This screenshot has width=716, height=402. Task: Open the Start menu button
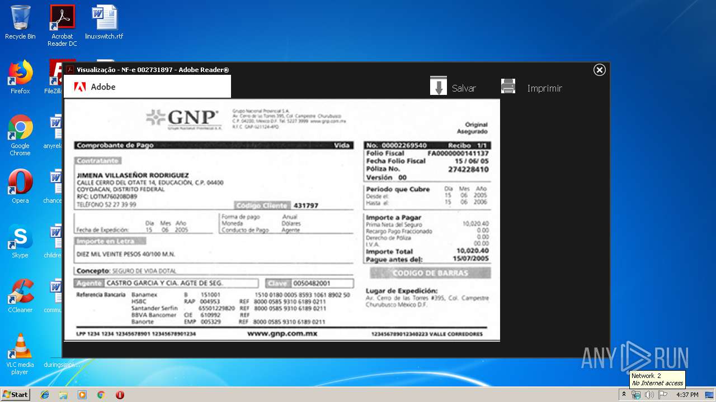click(15, 394)
